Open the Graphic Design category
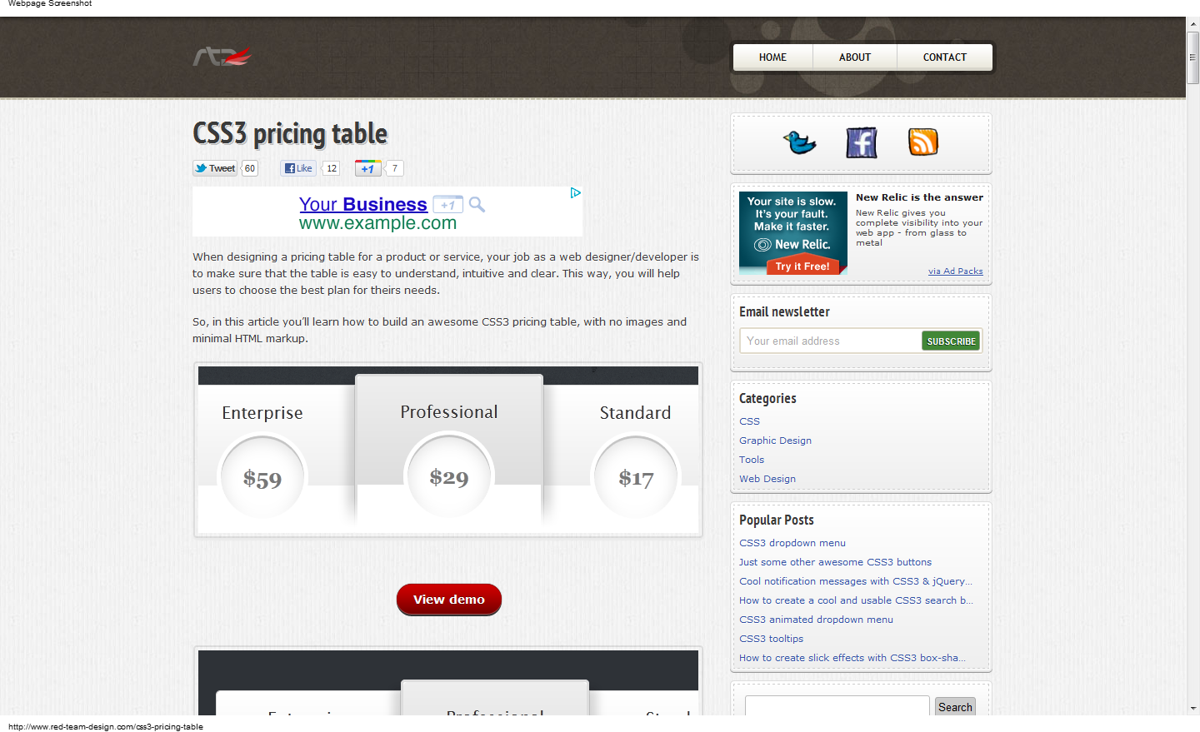1200x732 pixels. pos(775,441)
